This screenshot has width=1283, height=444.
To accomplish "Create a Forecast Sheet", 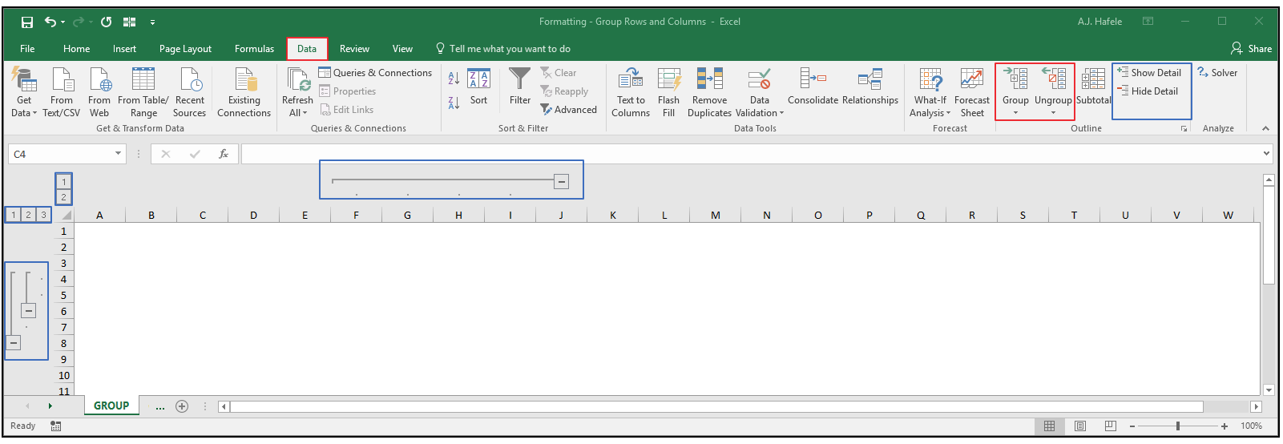I will tap(972, 92).
